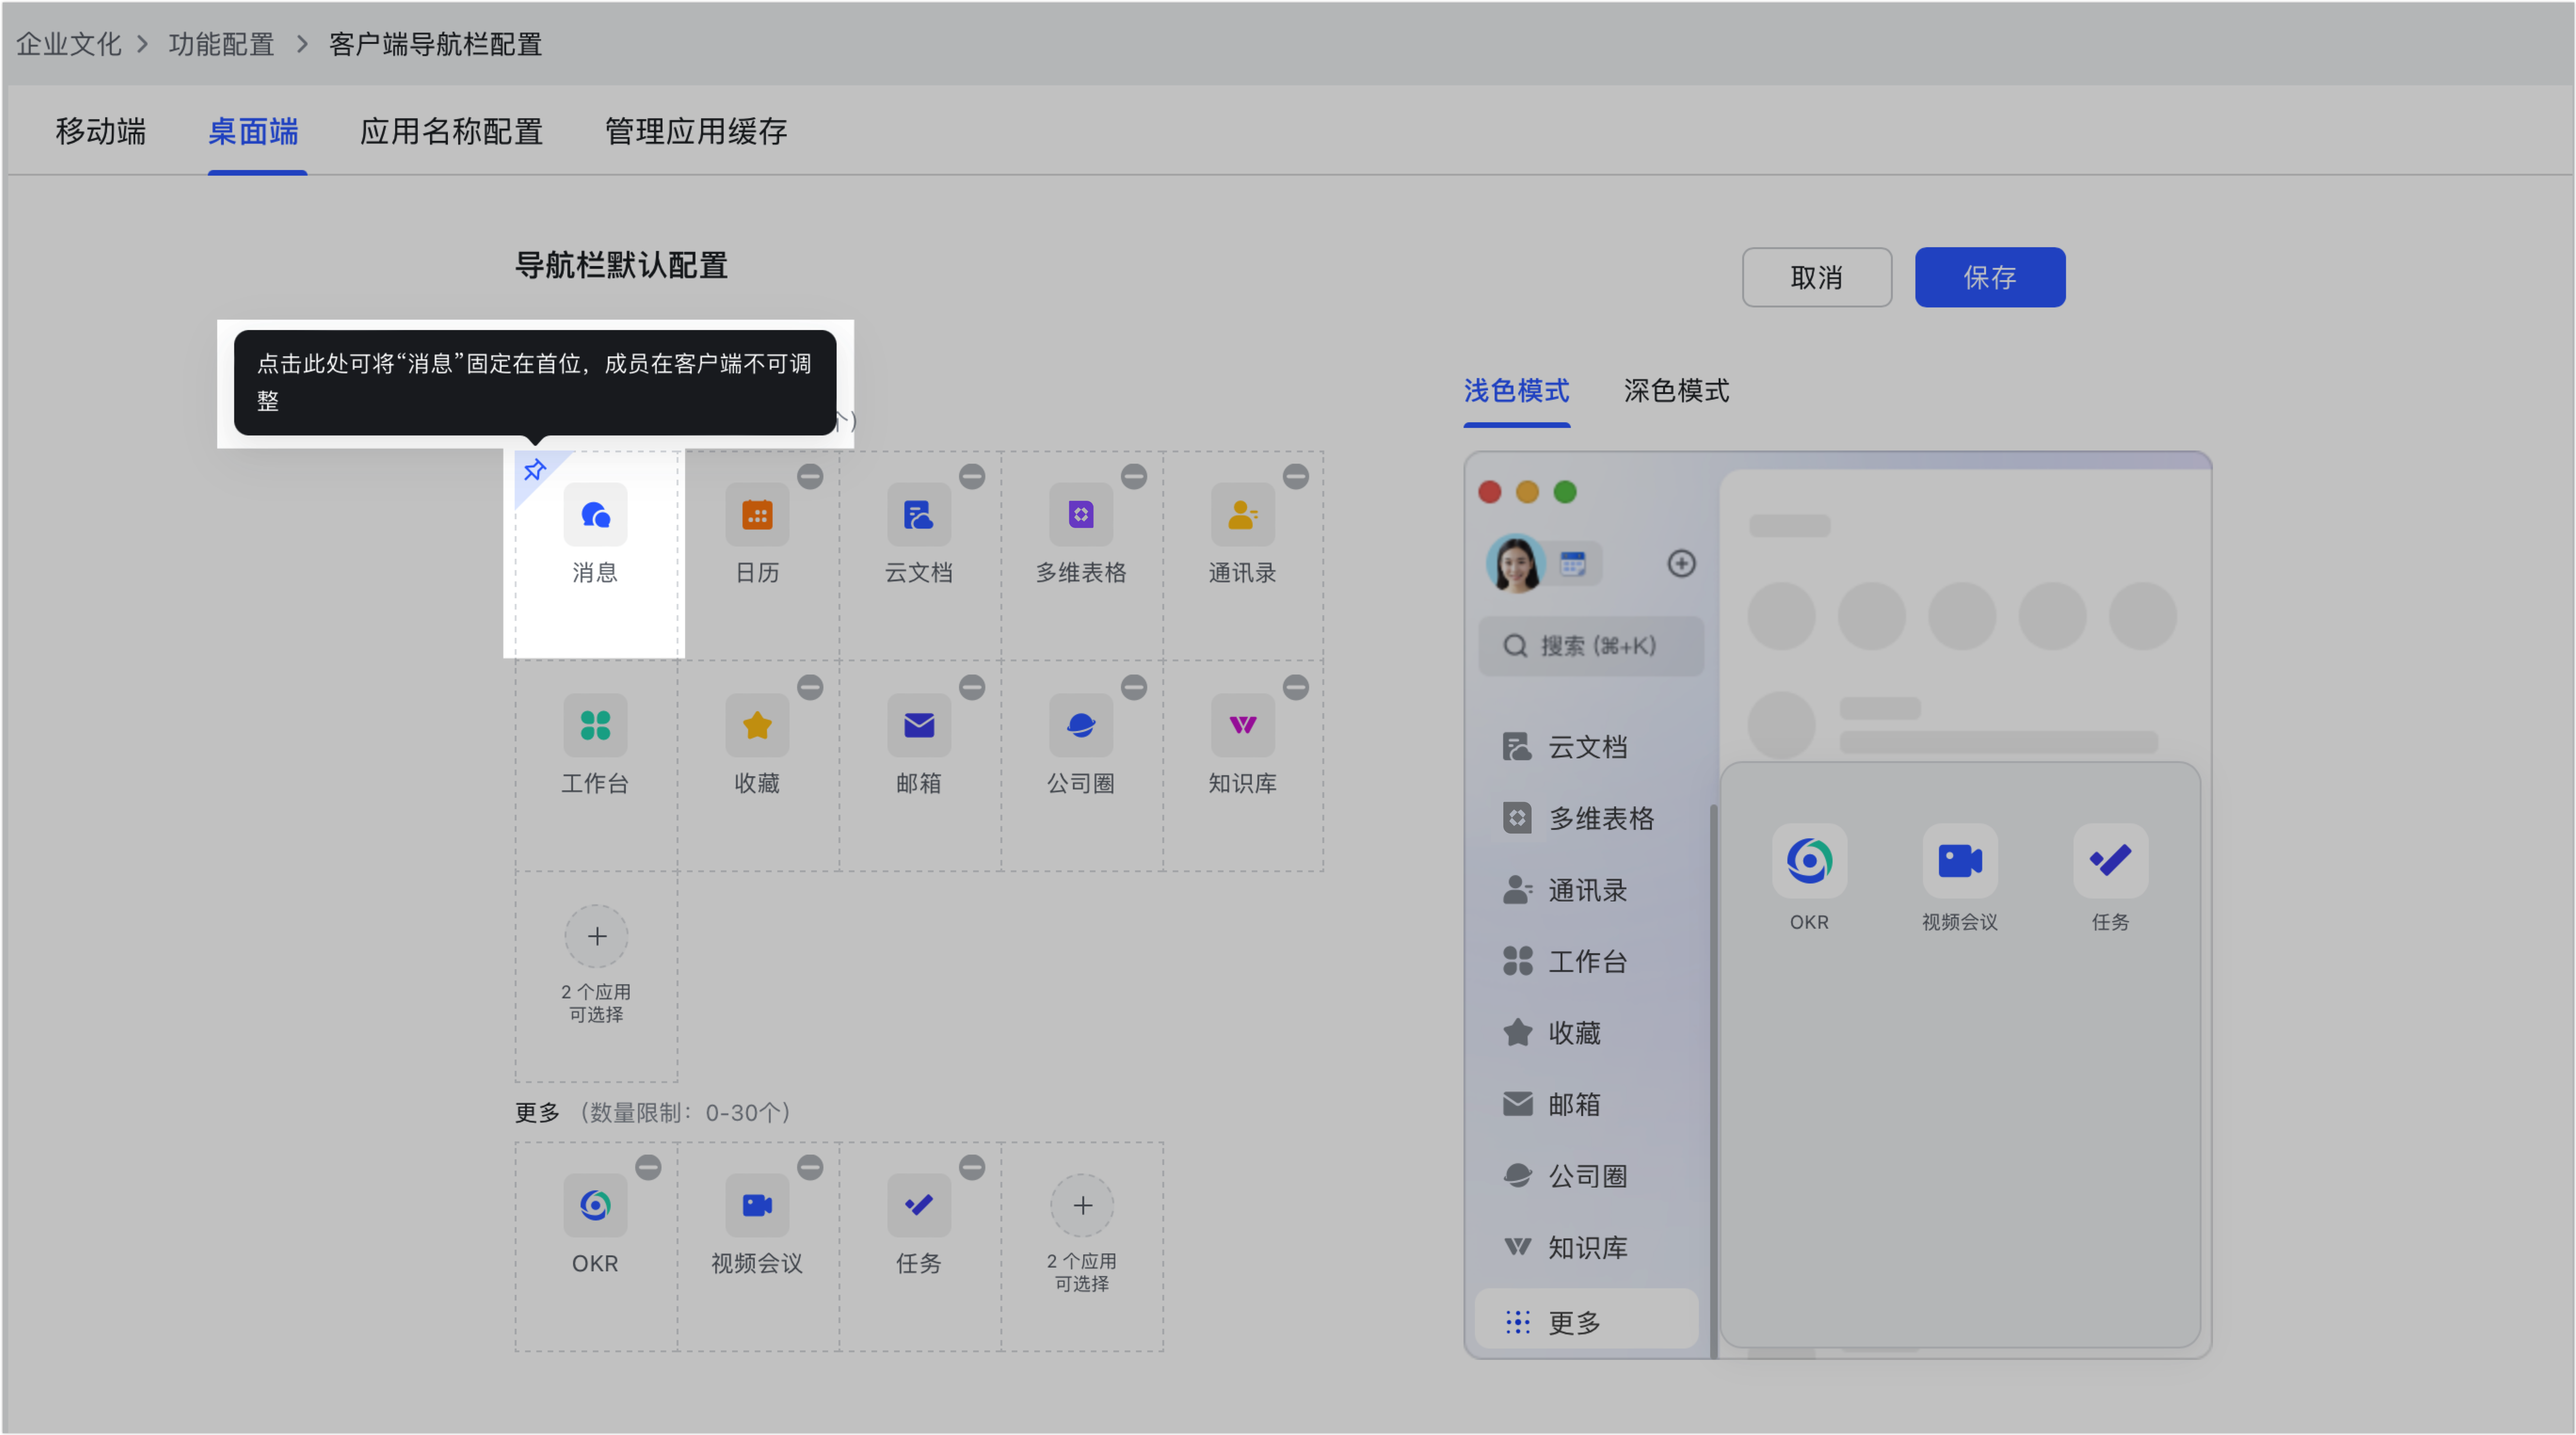The image size is (2576, 1435).
Task: Select the 云文档 app icon
Action: pyautogui.click(x=919, y=515)
